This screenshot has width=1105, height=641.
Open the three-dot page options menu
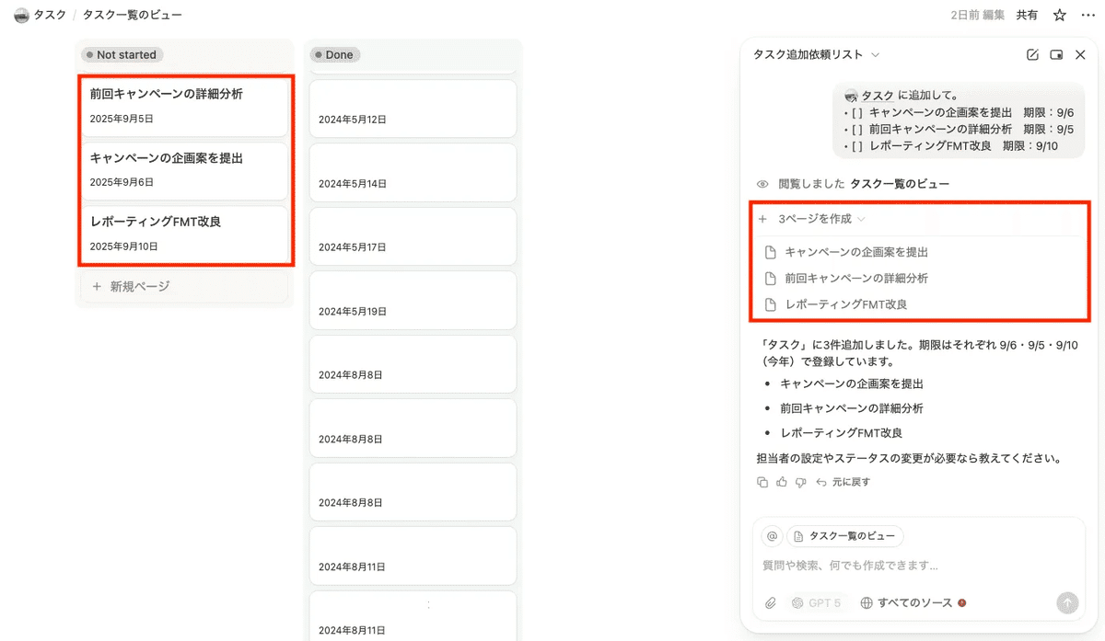[1088, 15]
